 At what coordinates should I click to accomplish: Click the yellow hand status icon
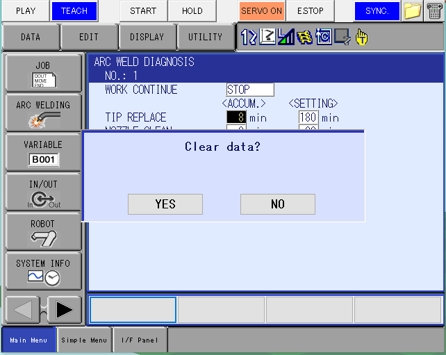pos(361,37)
